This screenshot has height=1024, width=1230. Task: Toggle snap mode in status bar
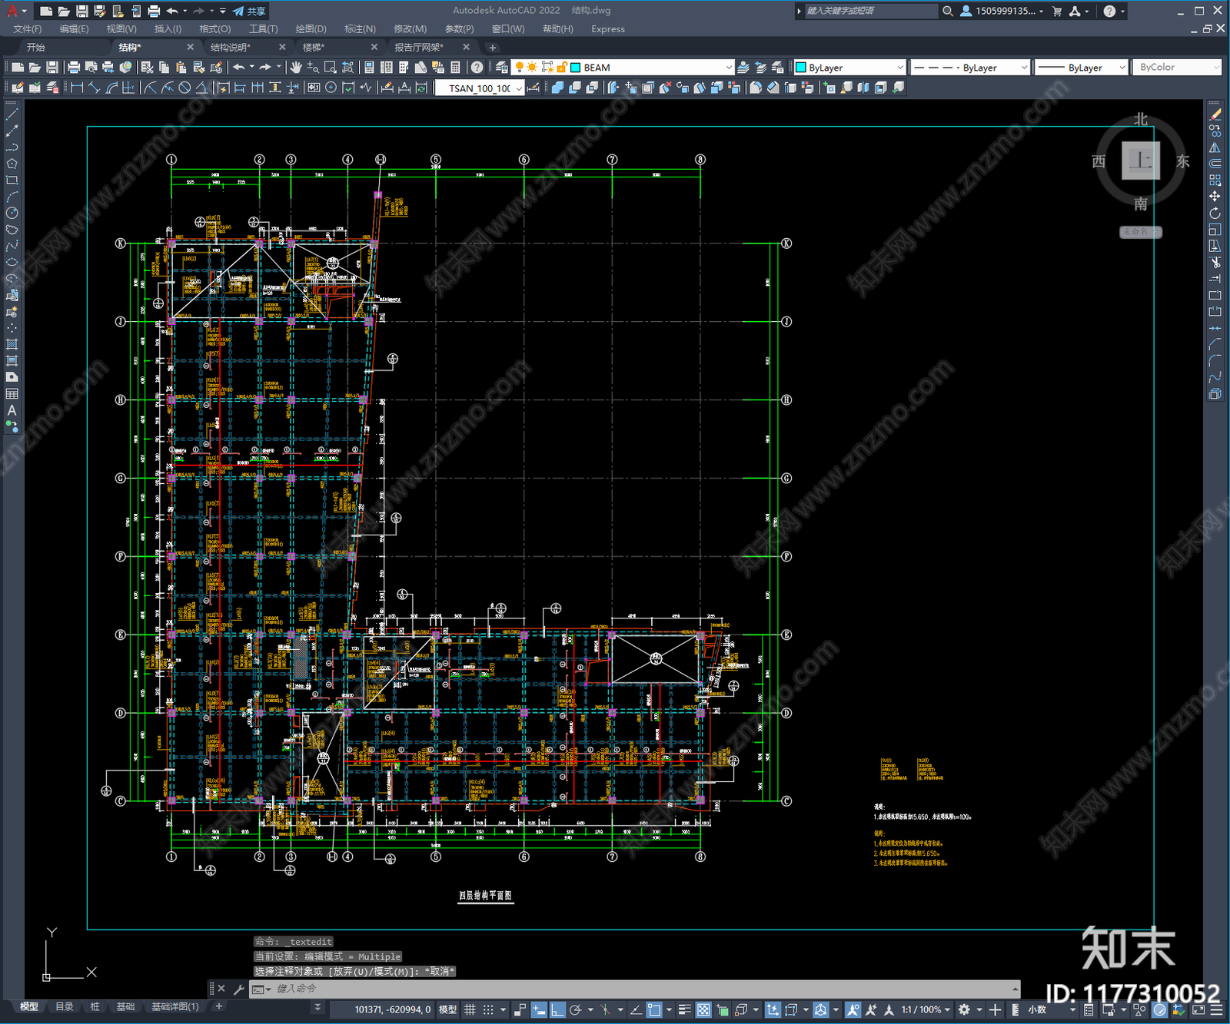[x=487, y=1009]
